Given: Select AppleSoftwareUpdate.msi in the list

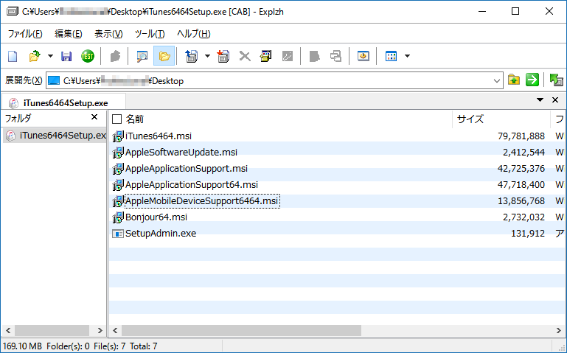Looking at the screenshot, I should tap(181, 152).
